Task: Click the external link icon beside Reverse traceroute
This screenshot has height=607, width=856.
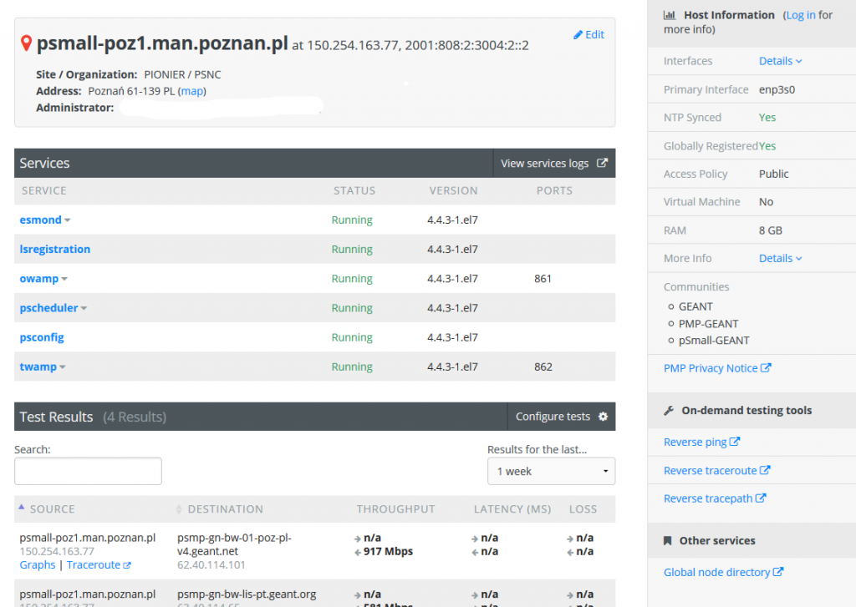Action: click(765, 470)
